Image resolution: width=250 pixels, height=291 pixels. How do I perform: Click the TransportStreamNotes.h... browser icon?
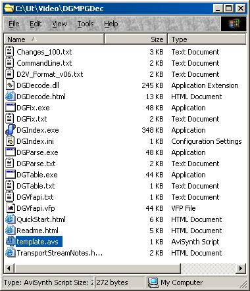click(x=10, y=253)
